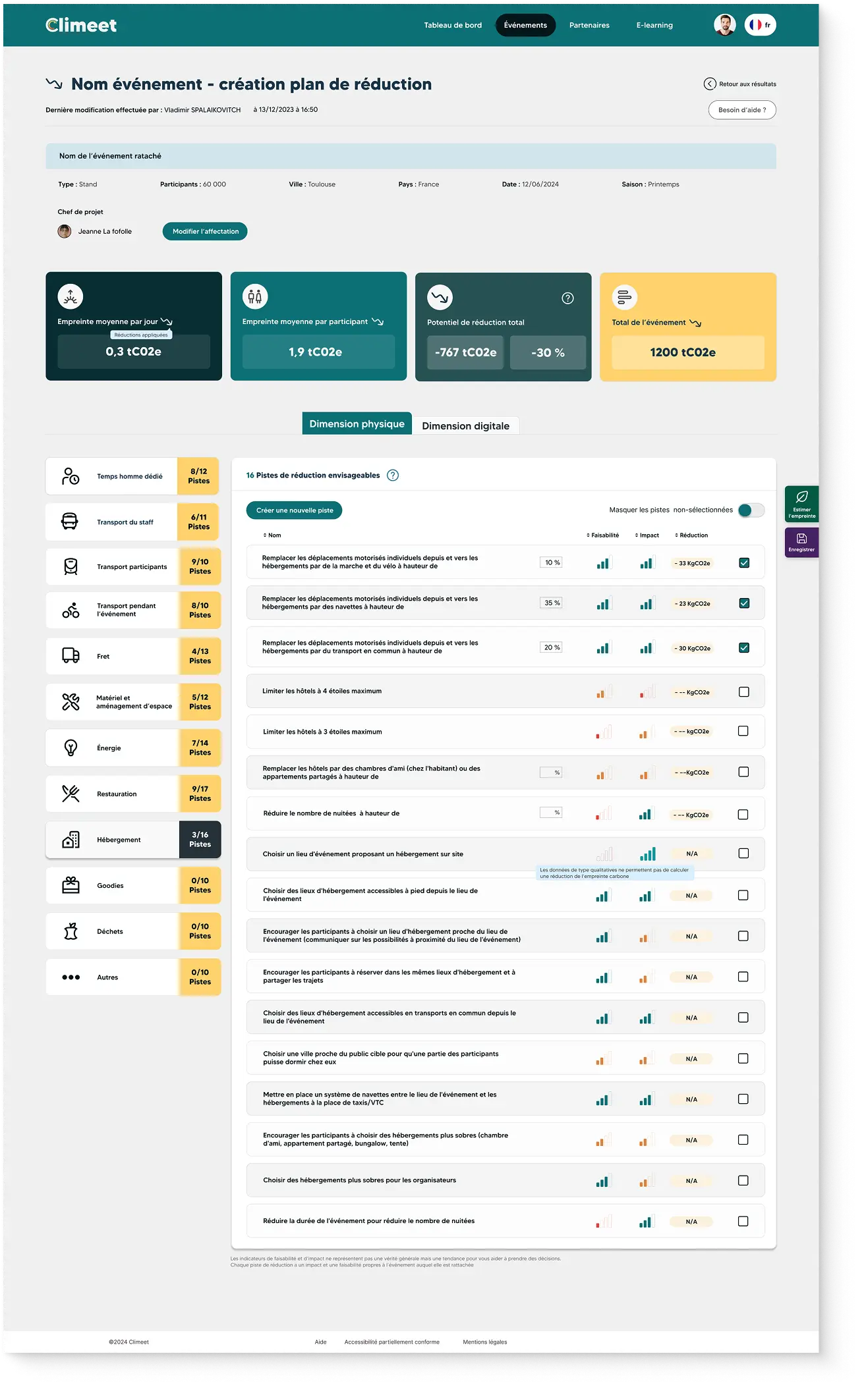Sort pistes by Réduction column
The height and width of the screenshot is (1391, 864).
pos(691,535)
